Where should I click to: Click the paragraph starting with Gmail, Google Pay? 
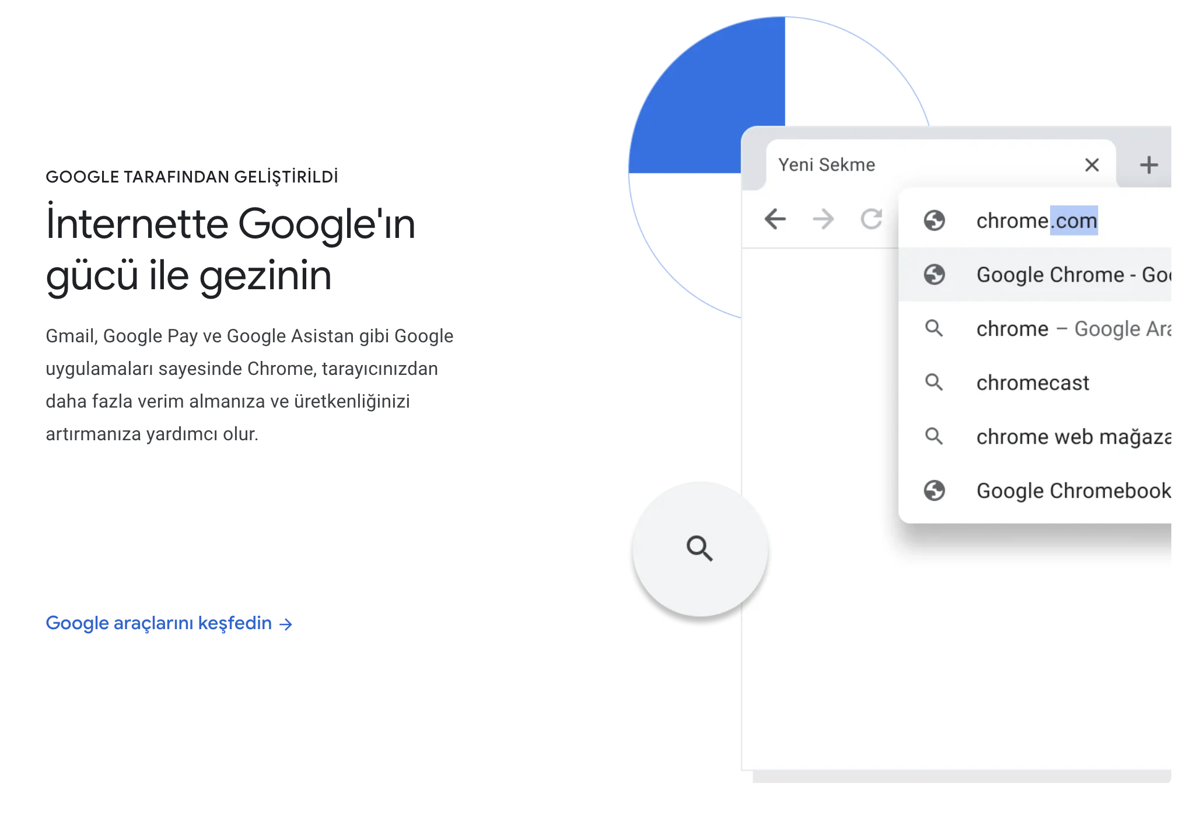coord(249,385)
